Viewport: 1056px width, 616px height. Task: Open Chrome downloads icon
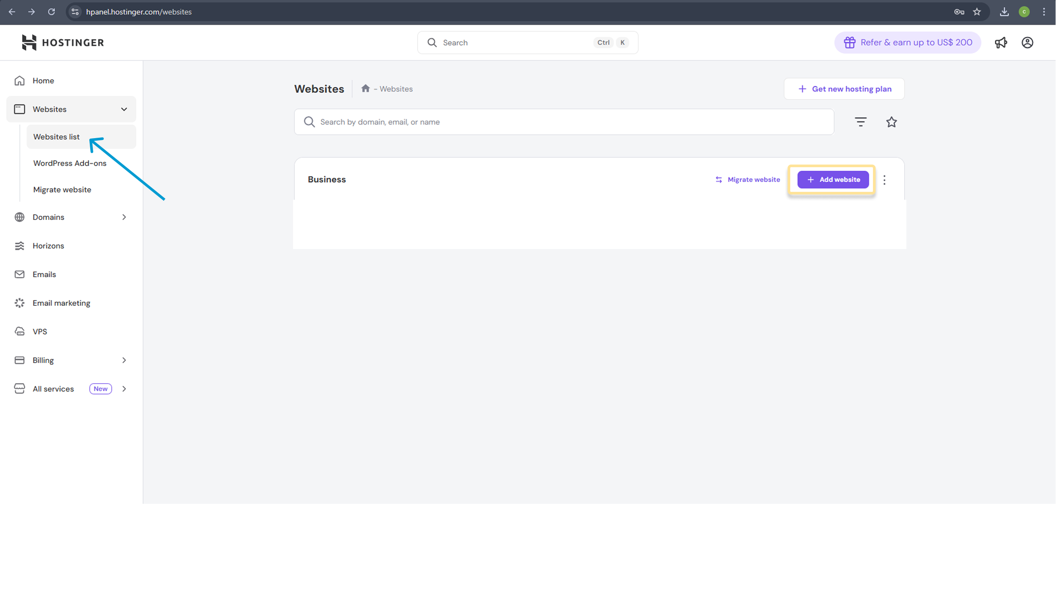click(1004, 12)
